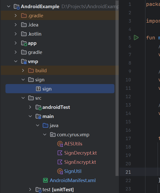This screenshot has height=193, width=160.
Task: Expand the test [unitTest] folder
Action: coord(30,190)
